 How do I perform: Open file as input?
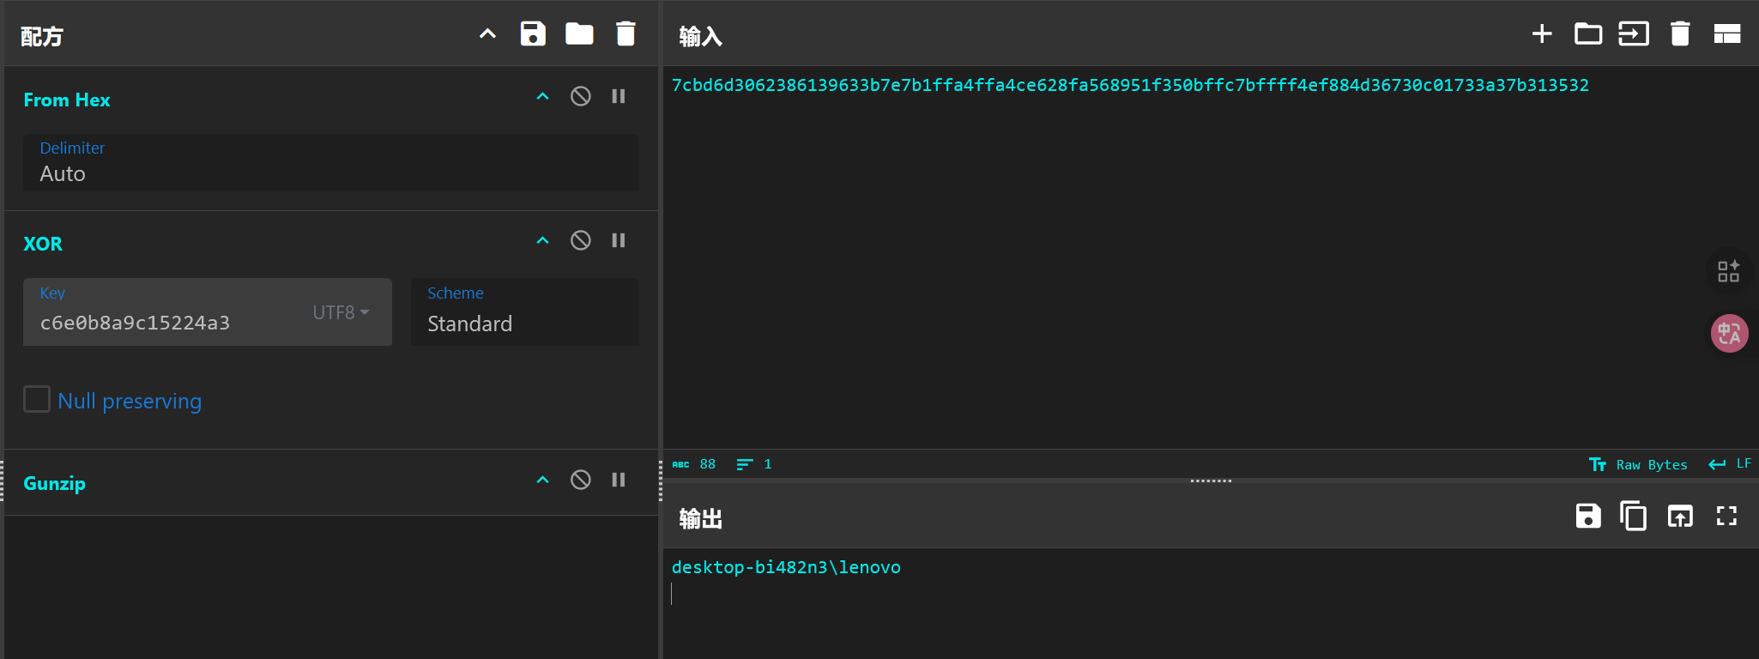[x=1587, y=34]
